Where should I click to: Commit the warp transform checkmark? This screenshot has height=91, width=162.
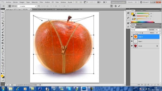click(x=119, y=6)
